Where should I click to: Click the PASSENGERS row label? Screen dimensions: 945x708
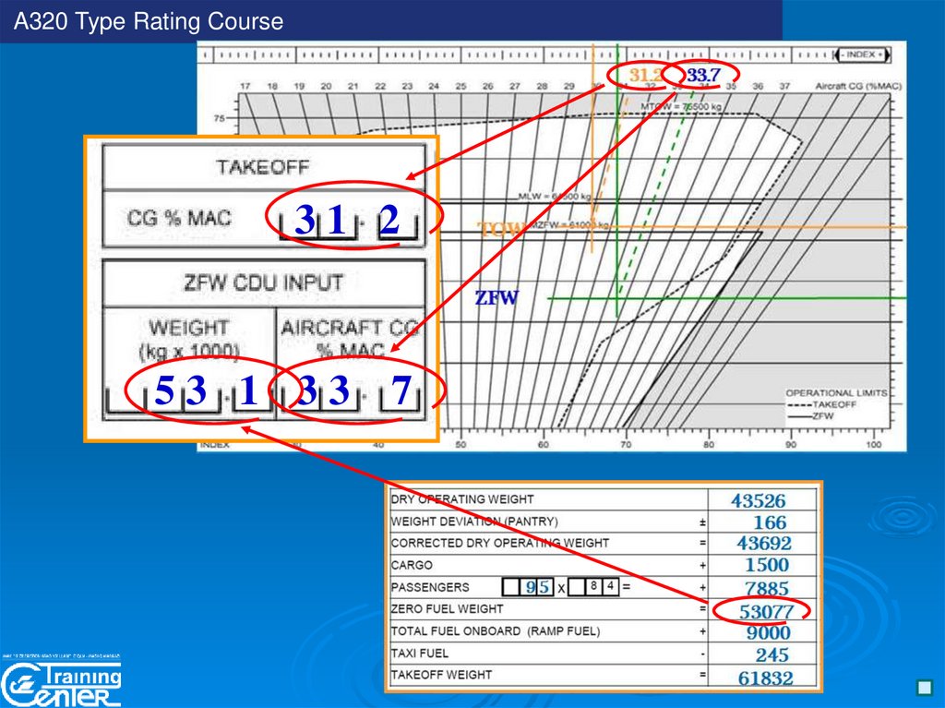430,587
